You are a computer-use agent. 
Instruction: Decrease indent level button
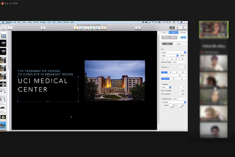167,75
